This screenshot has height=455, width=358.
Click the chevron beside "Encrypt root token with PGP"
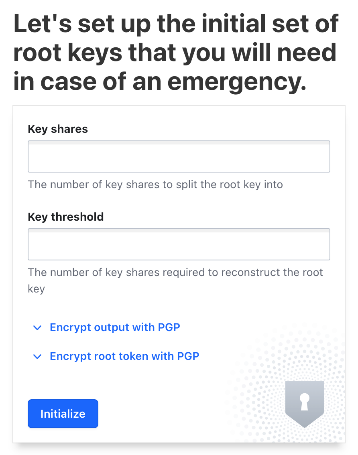pos(37,356)
